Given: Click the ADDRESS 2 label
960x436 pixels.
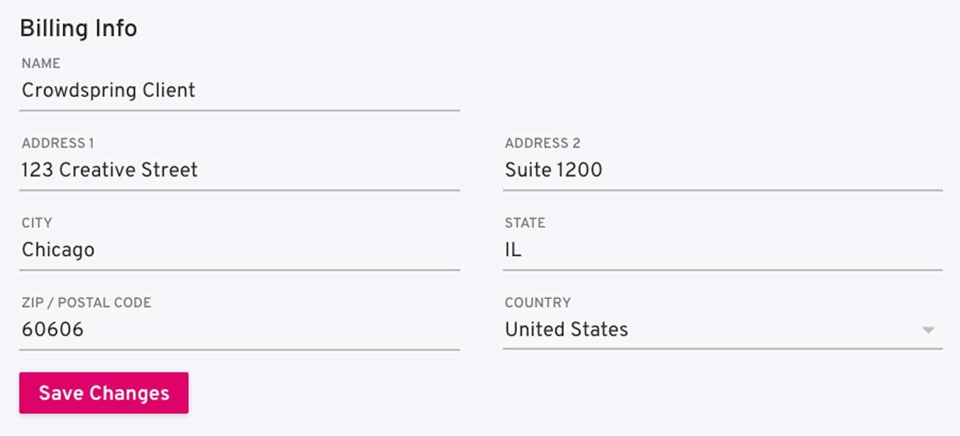Looking at the screenshot, I should pyautogui.click(x=542, y=144).
